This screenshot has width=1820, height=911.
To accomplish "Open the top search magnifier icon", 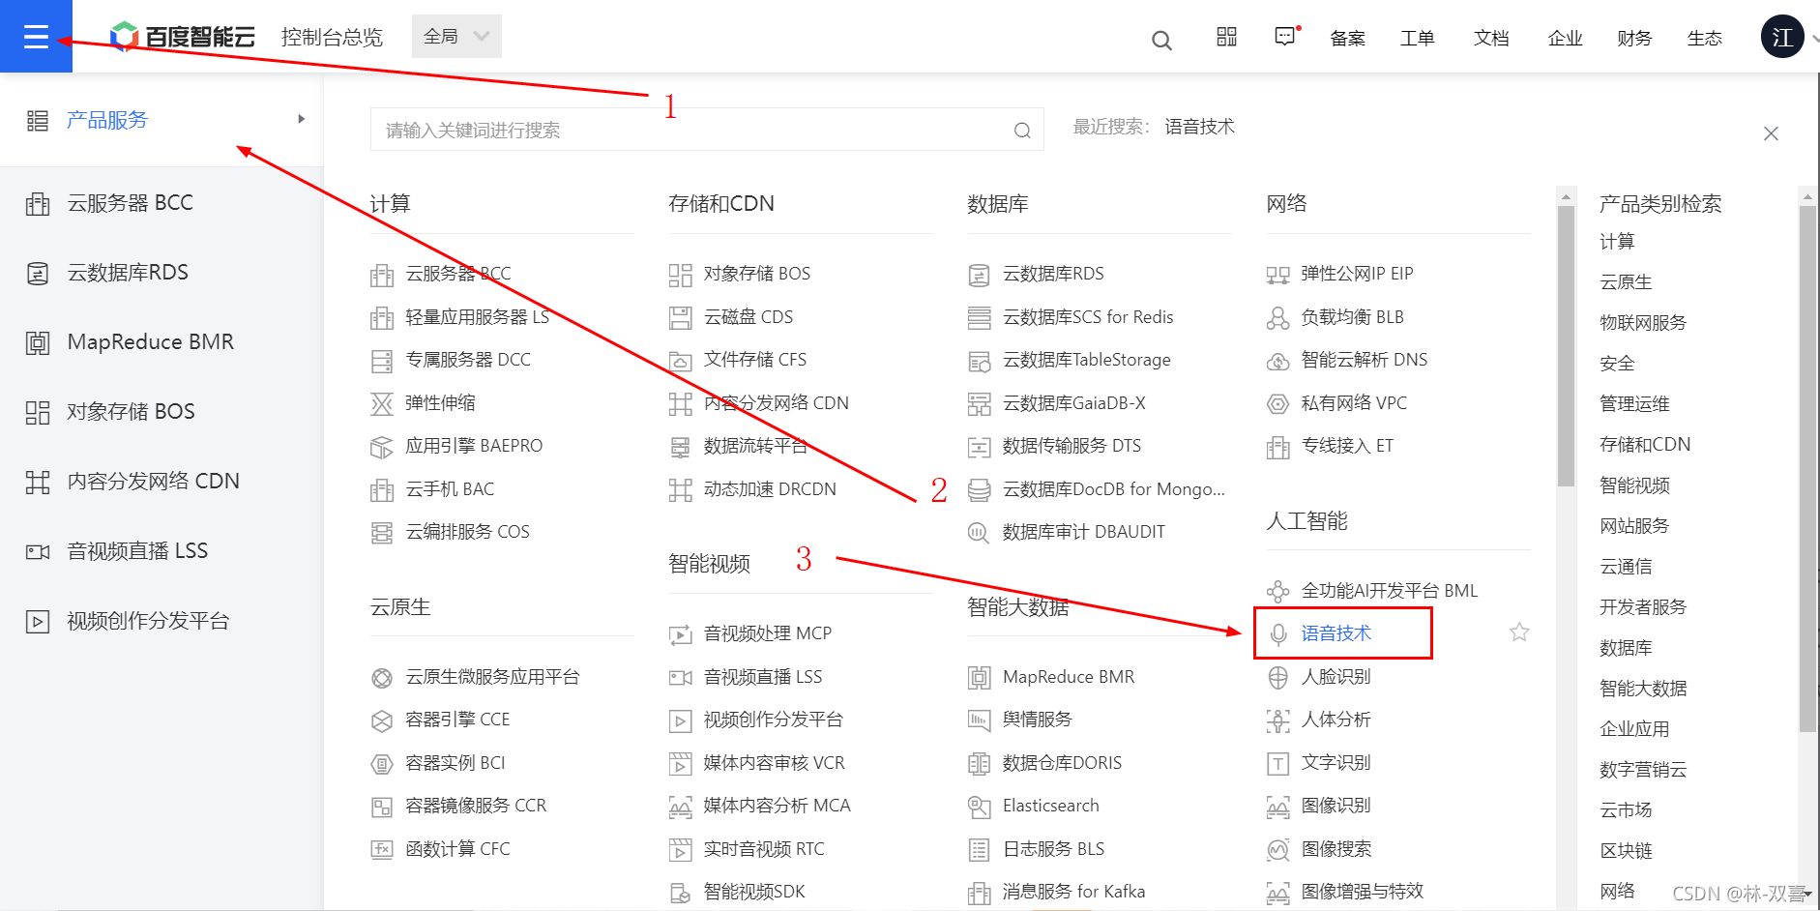I will pyautogui.click(x=1161, y=40).
